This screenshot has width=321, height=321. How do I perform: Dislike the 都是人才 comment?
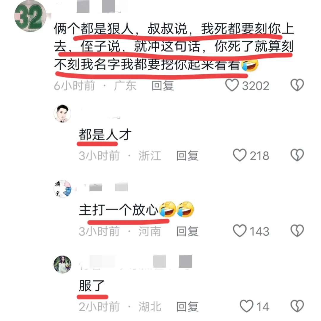click(x=297, y=155)
